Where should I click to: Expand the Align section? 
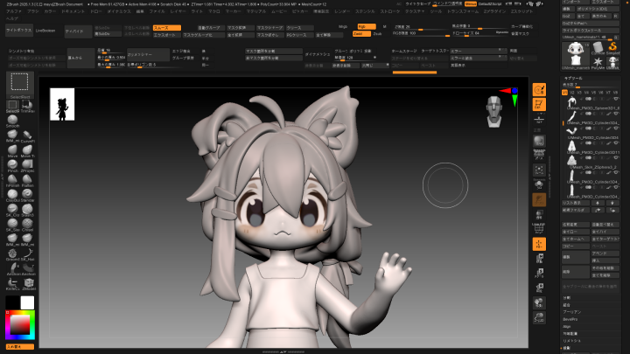pyautogui.click(x=567, y=327)
